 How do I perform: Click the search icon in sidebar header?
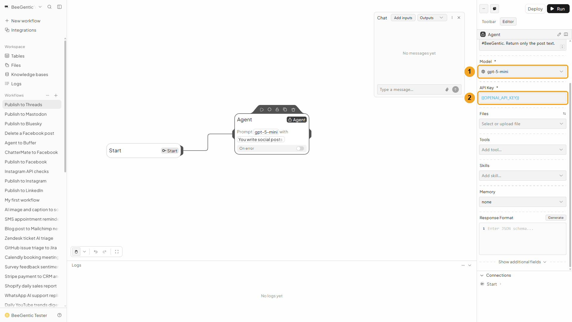coord(49,7)
